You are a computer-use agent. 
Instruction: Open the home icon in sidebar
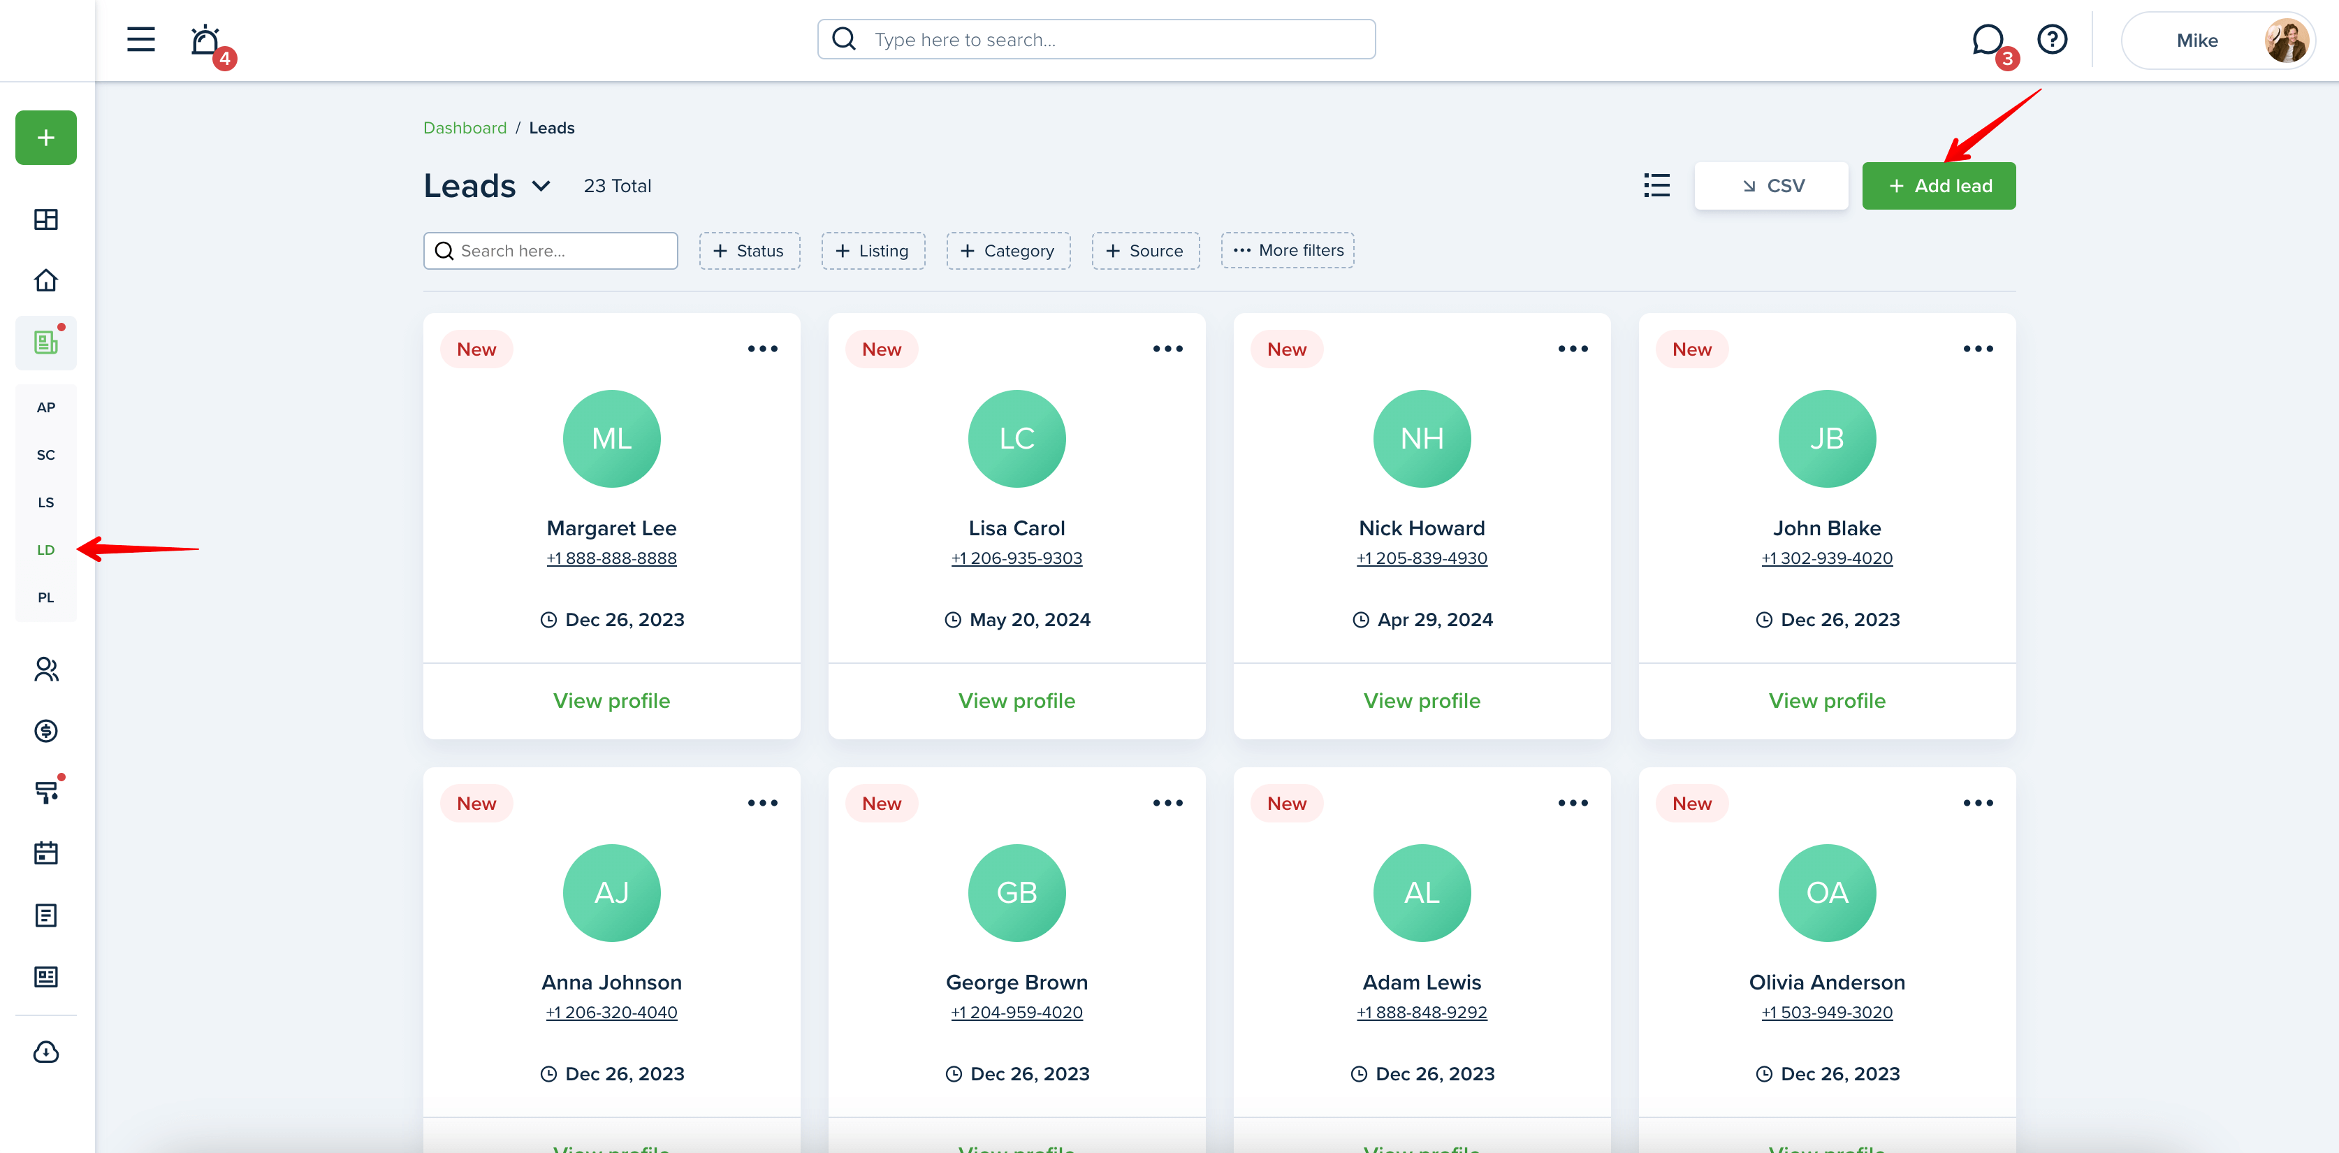pos(46,280)
